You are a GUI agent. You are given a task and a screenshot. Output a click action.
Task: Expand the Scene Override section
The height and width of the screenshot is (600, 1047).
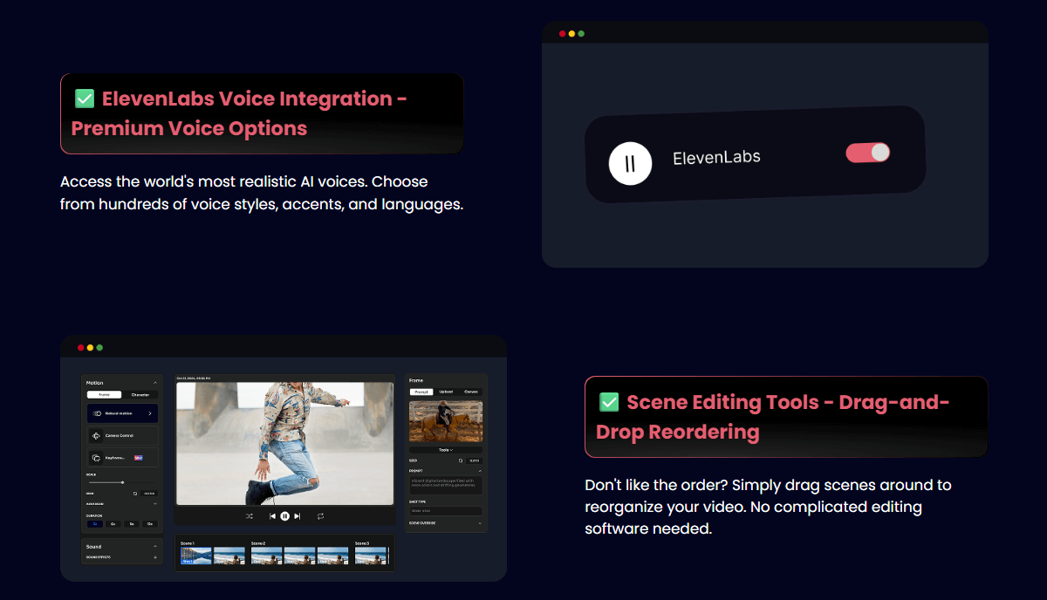479,523
